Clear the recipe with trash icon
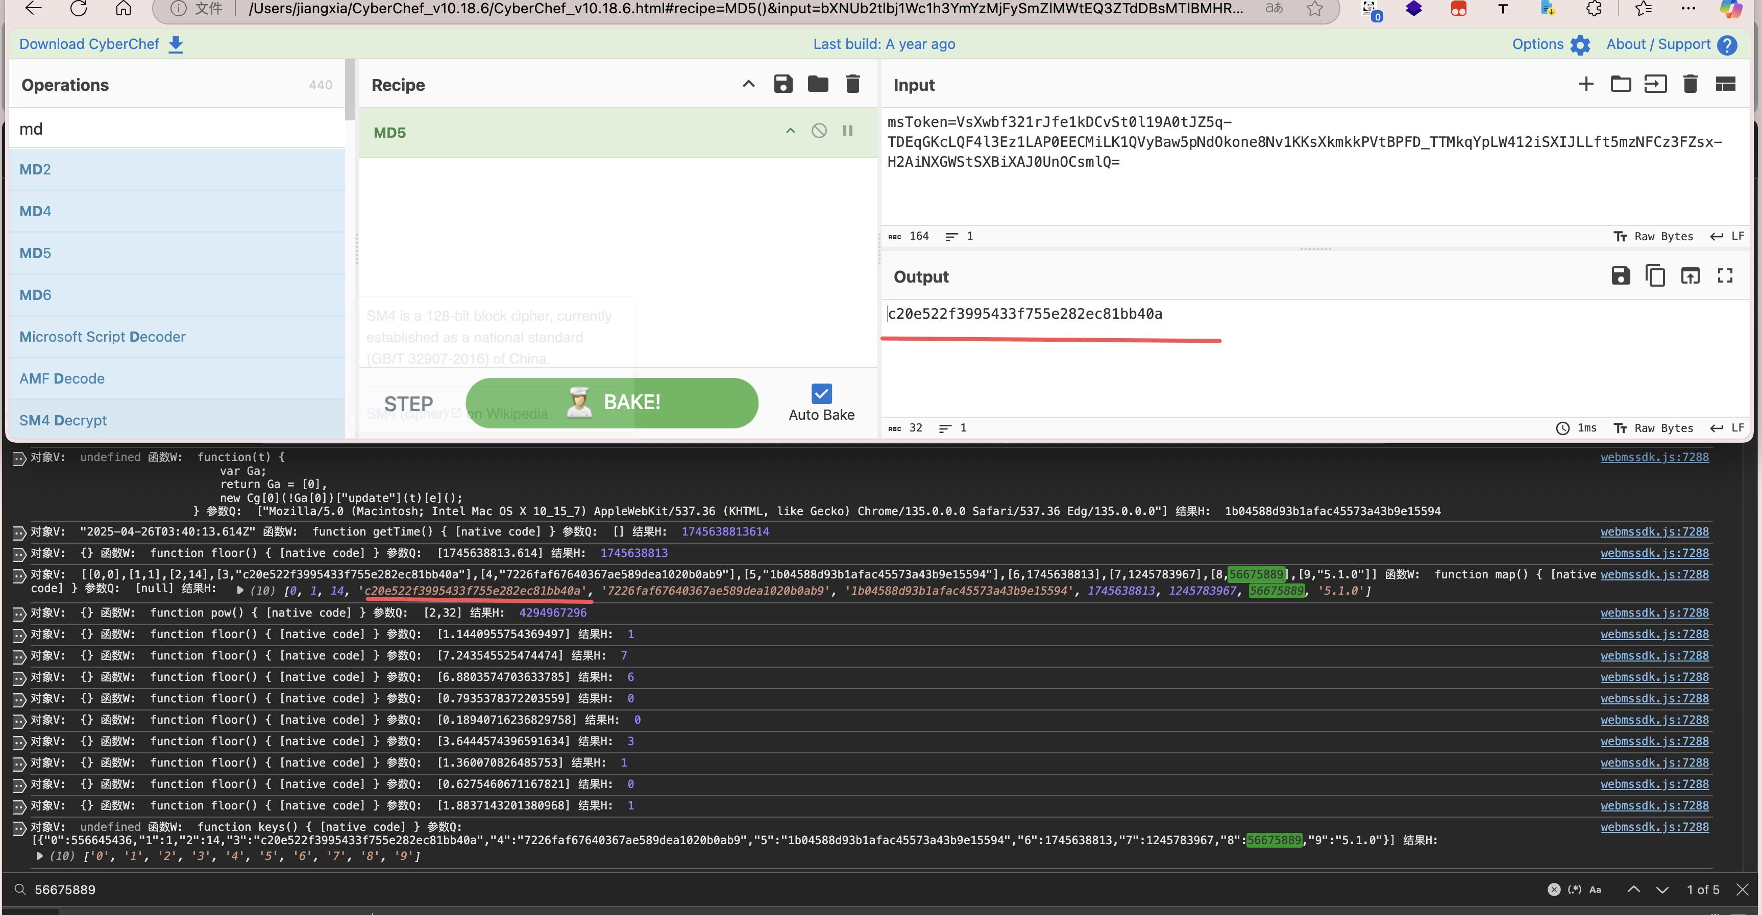 click(852, 84)
